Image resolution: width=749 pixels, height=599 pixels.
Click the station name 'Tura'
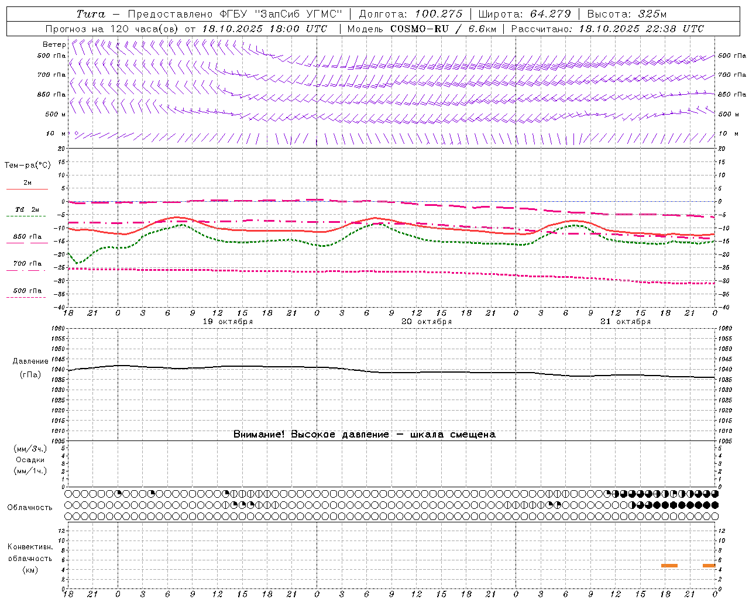click(91, 14)
